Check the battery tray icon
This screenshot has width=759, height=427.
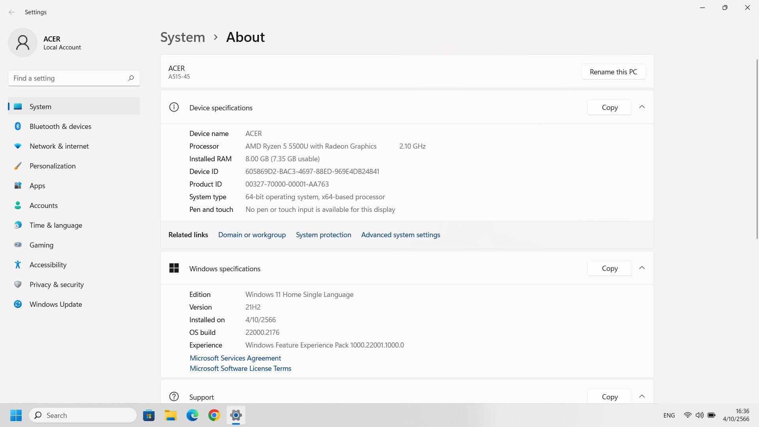point(712,415)
